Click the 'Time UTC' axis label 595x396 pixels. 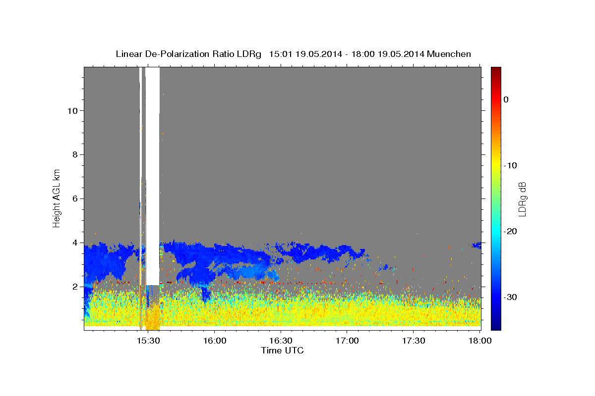[282, 350]
